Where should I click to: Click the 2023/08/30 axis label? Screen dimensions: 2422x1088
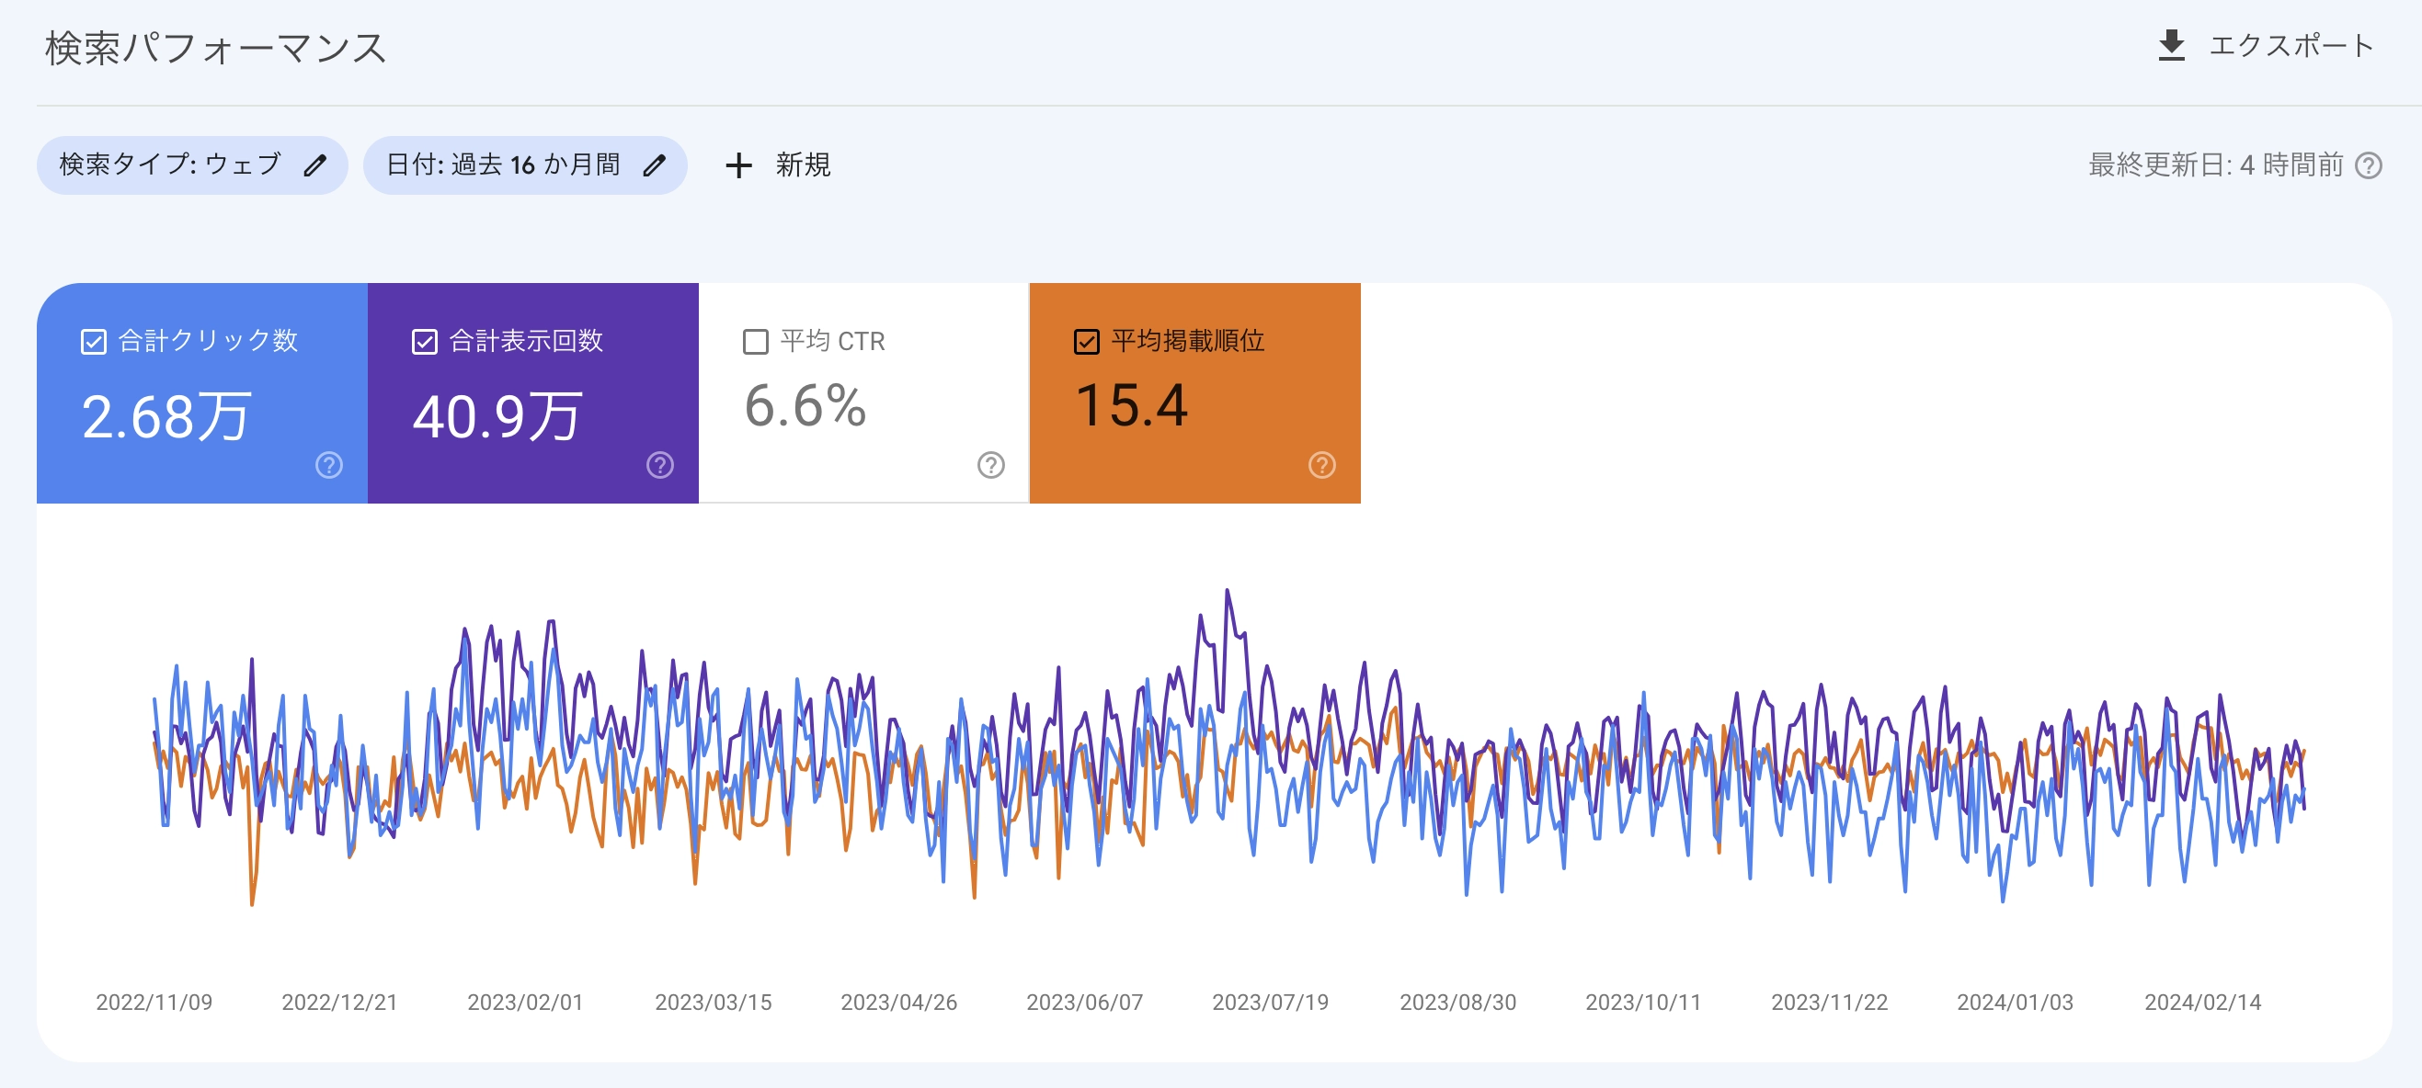point(1458,1003)
